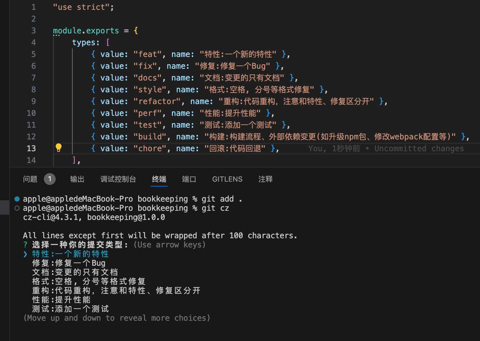Pick 文档:变更的只有文档 option in terminal list

coord(75,272)
